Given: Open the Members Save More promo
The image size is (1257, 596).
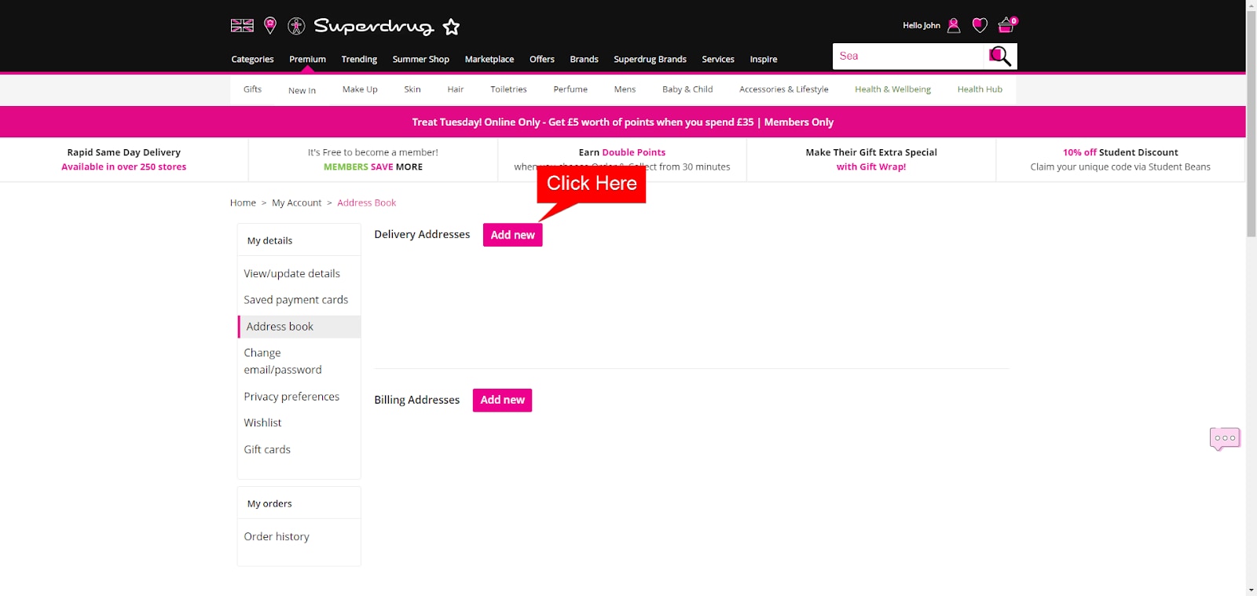Looking at the screenshot, I should pos(373,159).
